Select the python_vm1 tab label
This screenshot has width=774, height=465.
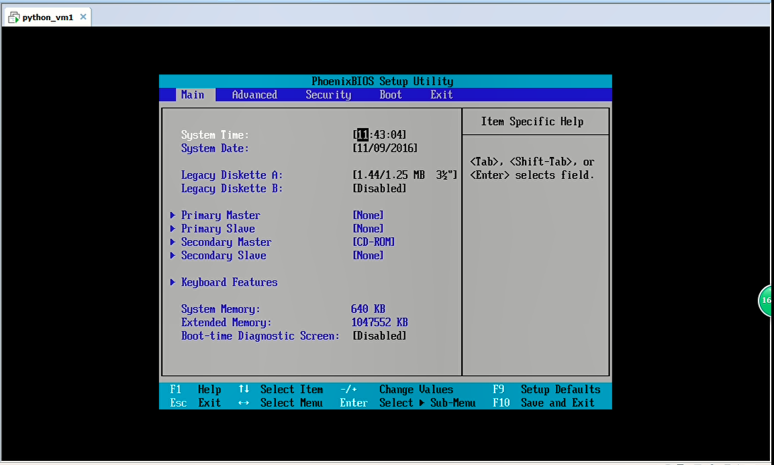point(48,17)
